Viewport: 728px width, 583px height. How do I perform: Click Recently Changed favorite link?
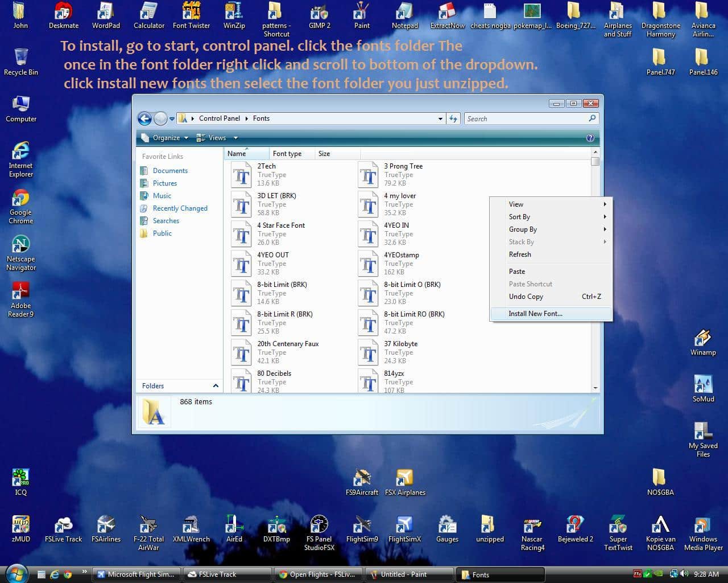pyautogui.click(x=180, y=208)
